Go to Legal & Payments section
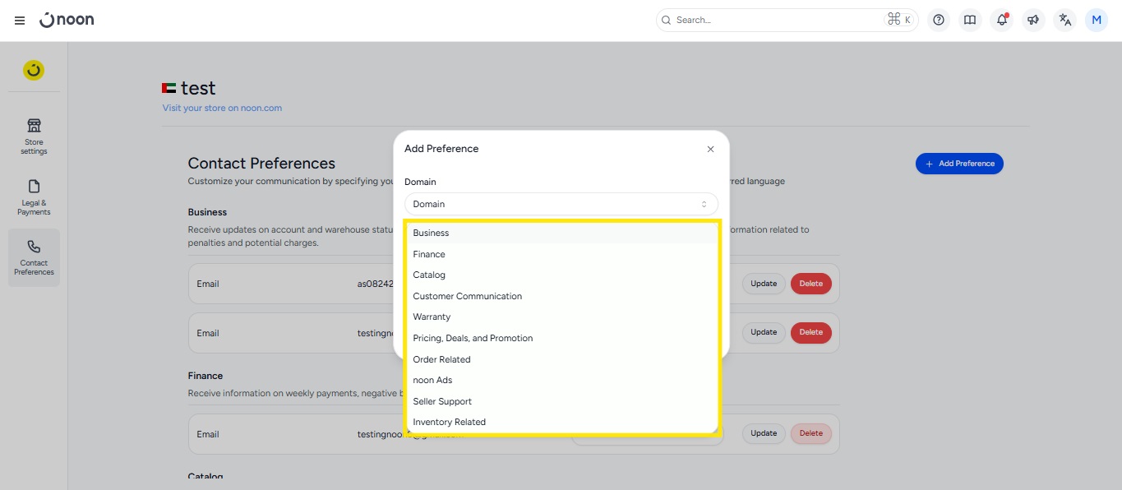1122x490 pixels. (34, 196)
